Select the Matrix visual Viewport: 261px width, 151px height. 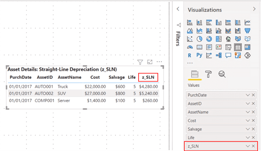tap(247, 47)
